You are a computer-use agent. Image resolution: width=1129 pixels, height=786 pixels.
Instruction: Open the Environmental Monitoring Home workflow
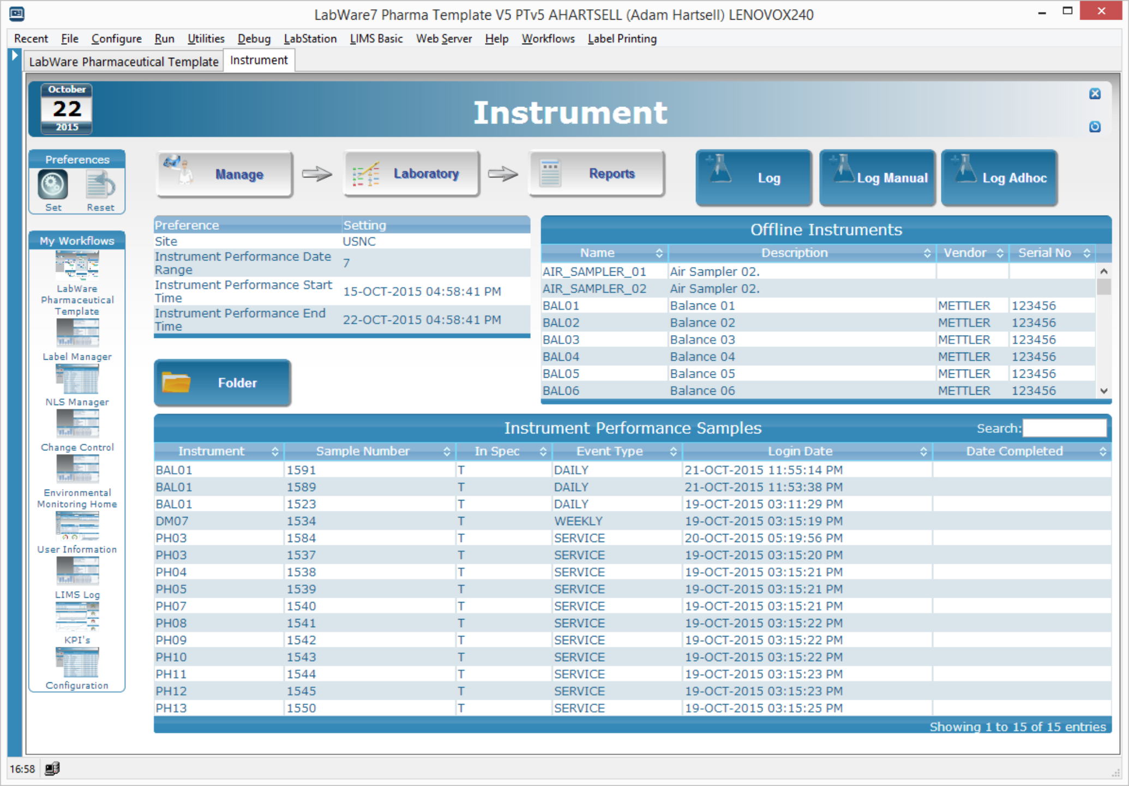(x=77, y=469)
